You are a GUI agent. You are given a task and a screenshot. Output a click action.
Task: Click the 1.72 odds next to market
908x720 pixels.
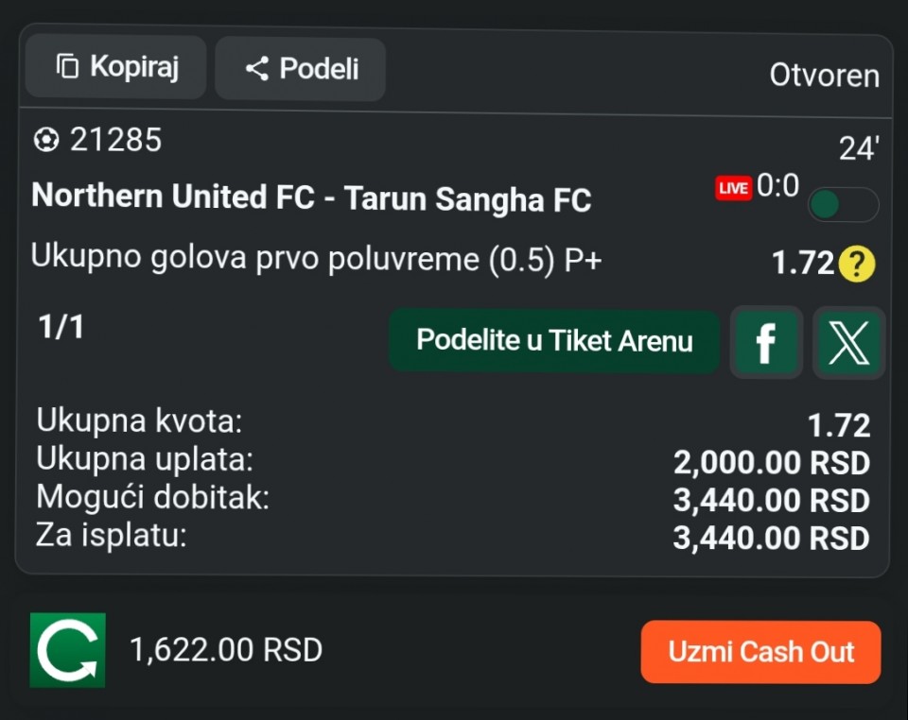(802, 264)
